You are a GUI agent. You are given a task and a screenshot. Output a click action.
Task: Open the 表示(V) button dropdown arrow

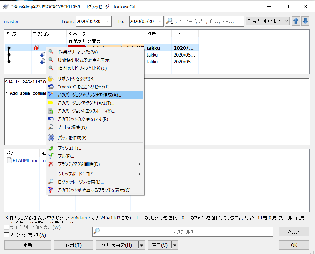click(x=175, y=245)
